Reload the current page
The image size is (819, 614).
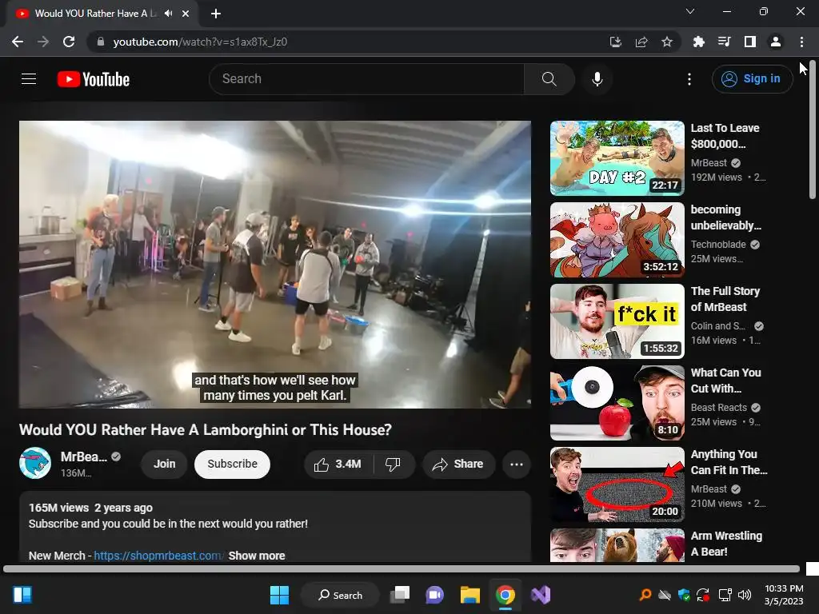click(69, 42)
